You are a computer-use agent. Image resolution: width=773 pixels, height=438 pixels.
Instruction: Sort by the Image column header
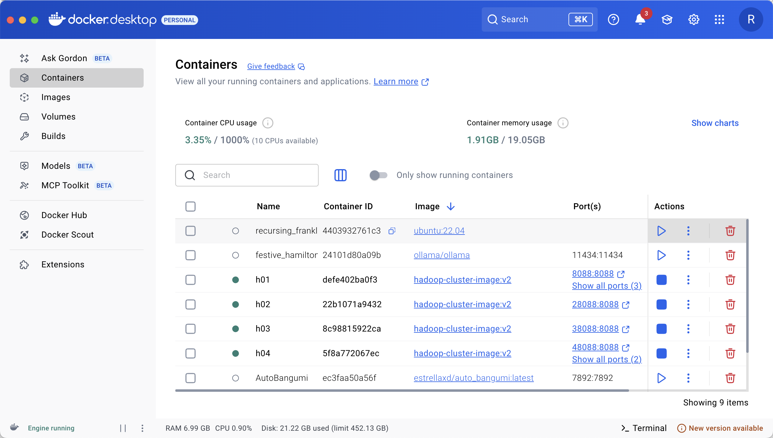[x=435, y=207]
